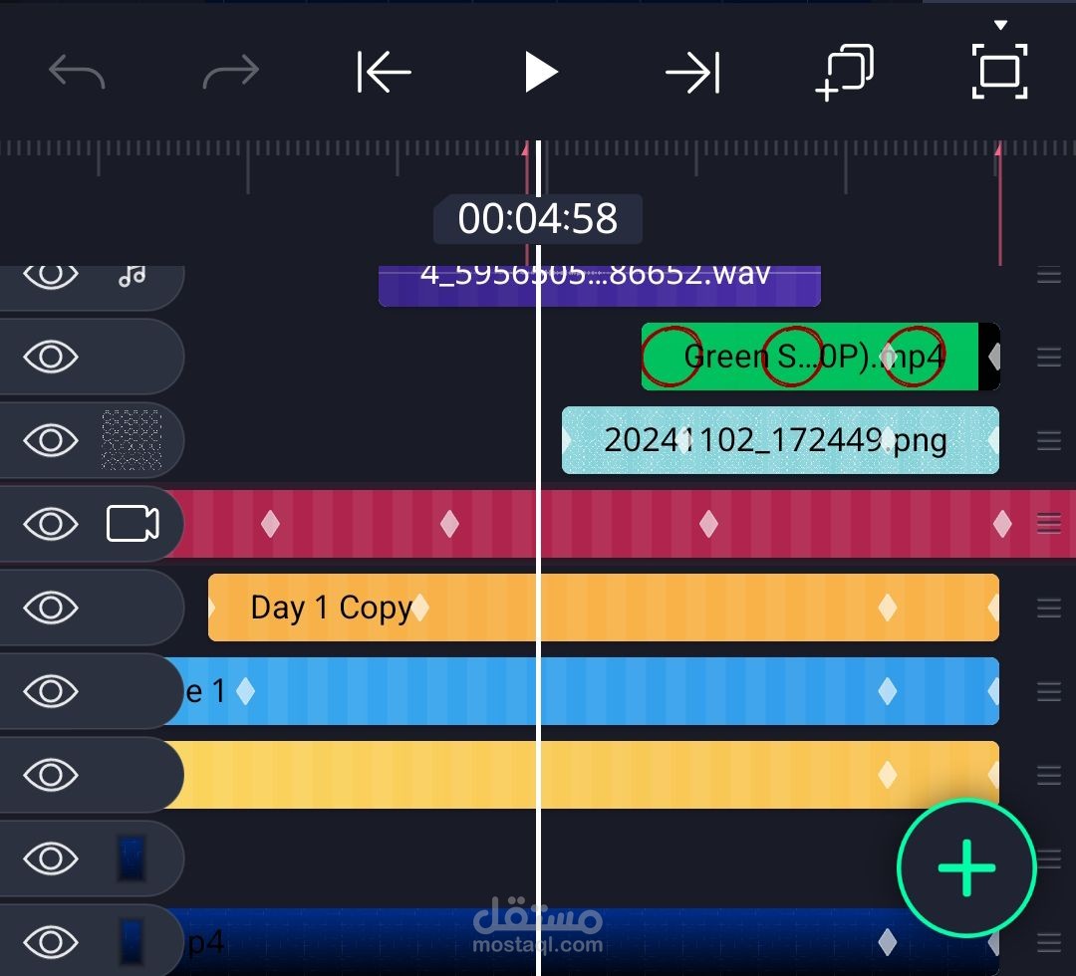Select second keyframe on the camera track
The width and height of the screenshot is (1076, 976).
[449, 524]
